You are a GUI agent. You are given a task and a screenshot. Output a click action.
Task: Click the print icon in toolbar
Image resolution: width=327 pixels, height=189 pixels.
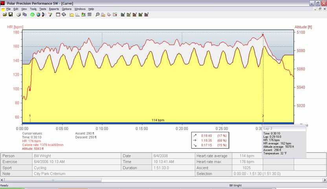pos(19,15)
